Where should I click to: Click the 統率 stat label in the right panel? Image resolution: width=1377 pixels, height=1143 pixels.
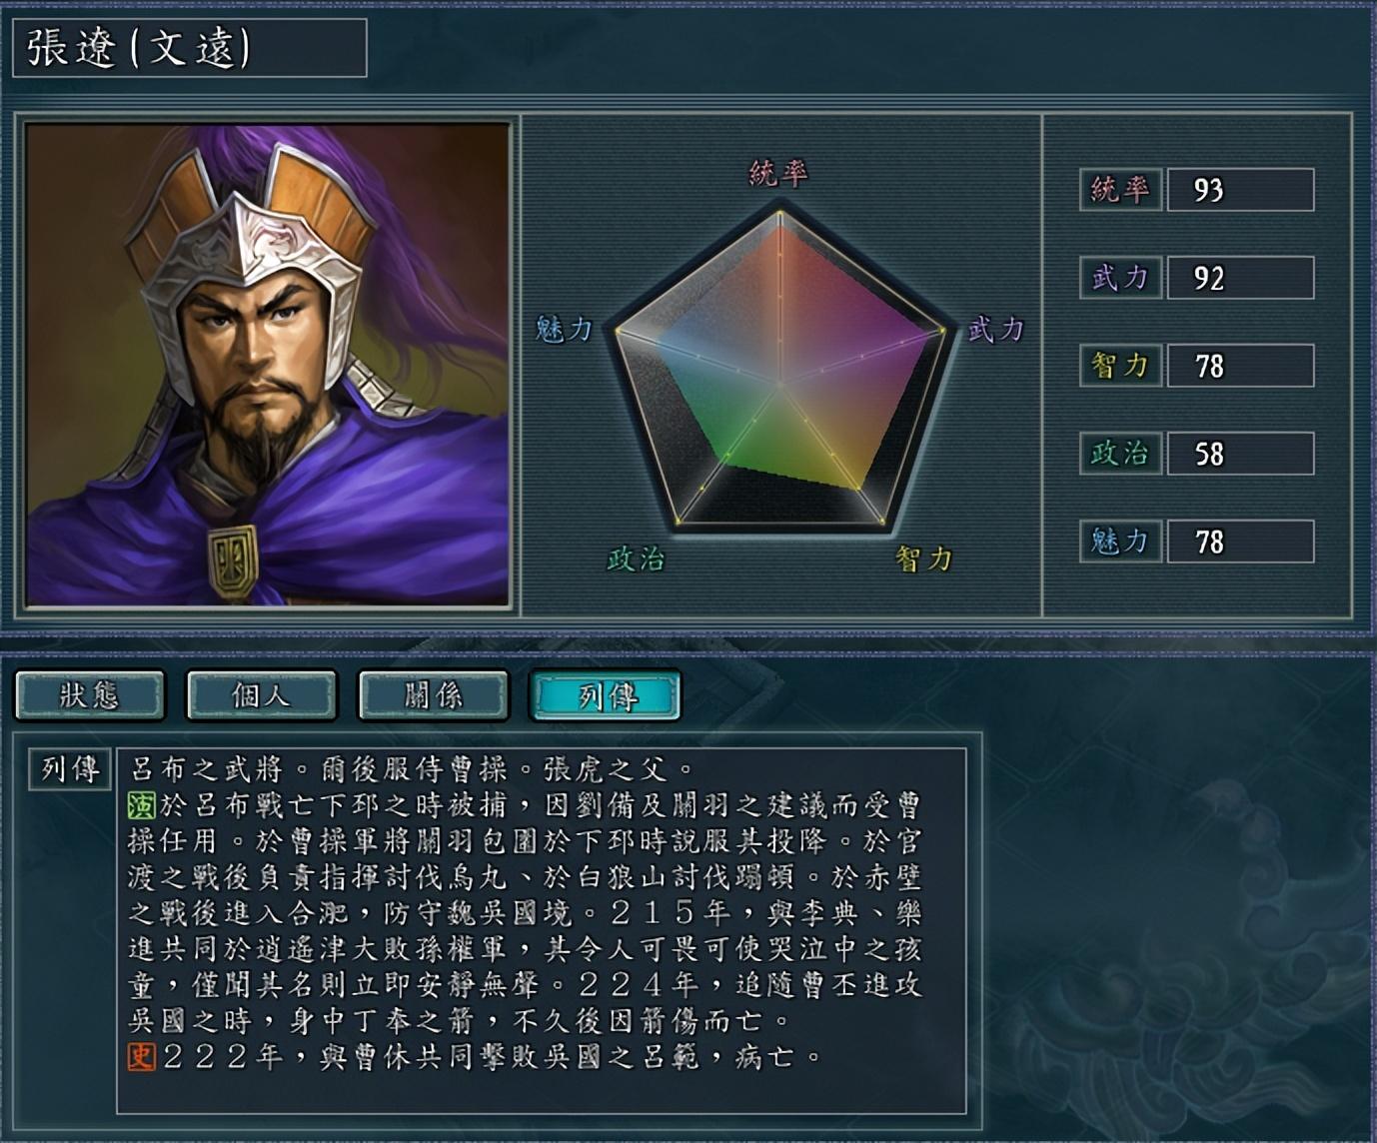coord(1120,189)
